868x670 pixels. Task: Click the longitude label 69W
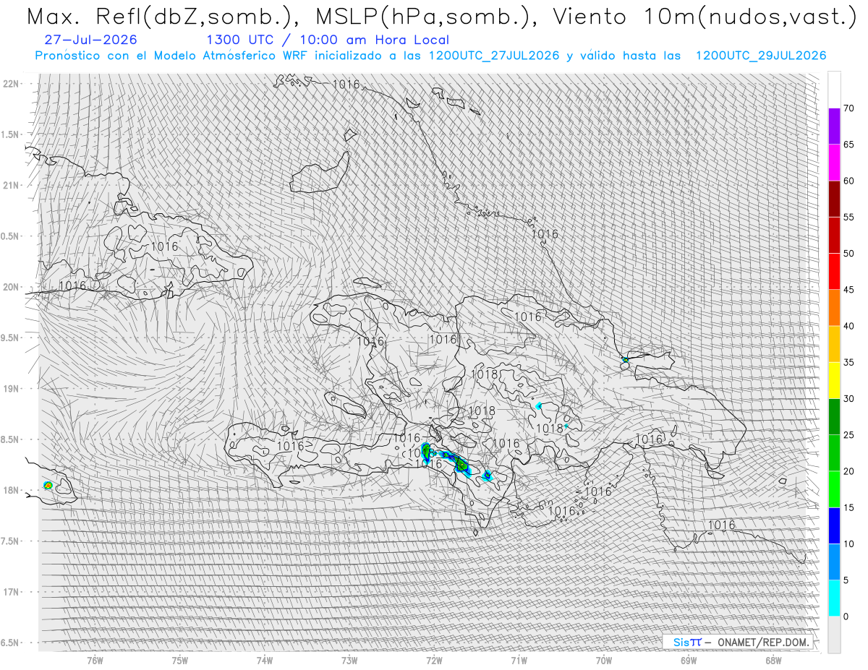point(689,660)
